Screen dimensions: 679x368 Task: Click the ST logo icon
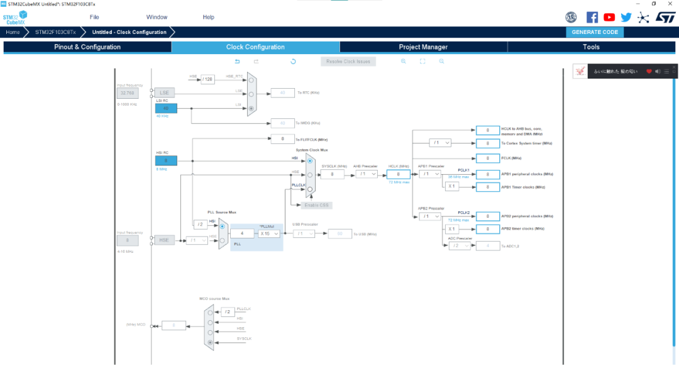point(665,18)
